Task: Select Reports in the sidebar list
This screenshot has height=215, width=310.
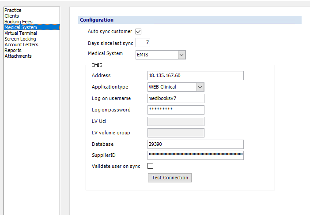Action: 13,50
